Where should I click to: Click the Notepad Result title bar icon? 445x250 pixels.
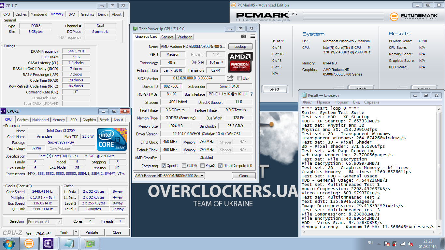point(304,95)
